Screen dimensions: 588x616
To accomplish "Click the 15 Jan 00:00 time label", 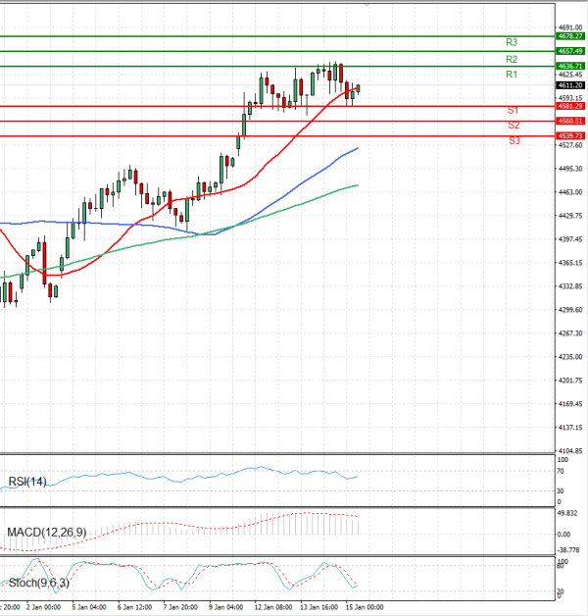I will pos(363,608).
